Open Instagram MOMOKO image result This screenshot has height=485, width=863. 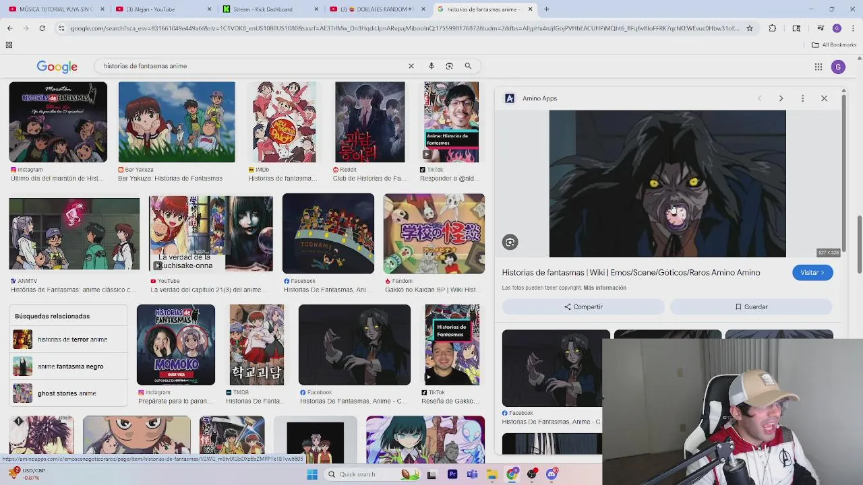[176, 345]
